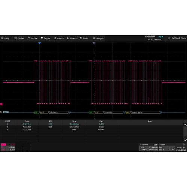Click the frequency counter readout
187x187 pixels.
[154, 40]
